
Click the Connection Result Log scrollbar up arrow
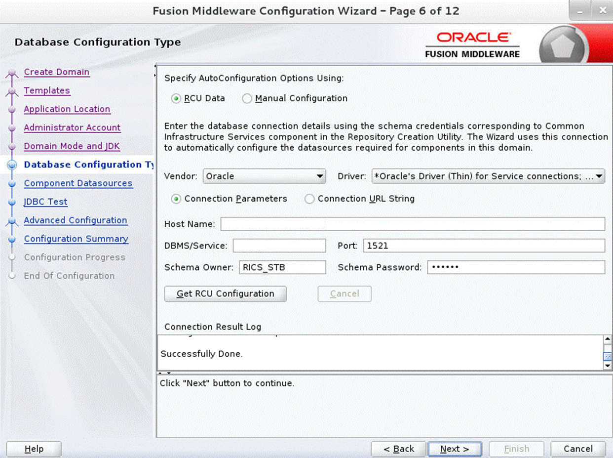coord(607,338)
